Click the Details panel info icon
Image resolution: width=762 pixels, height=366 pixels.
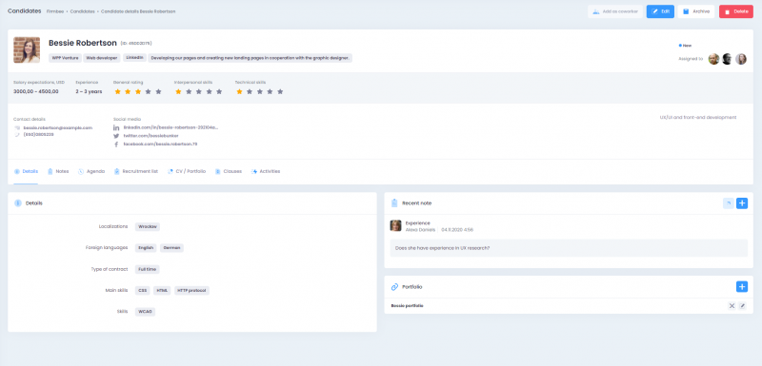coord(18,203)
